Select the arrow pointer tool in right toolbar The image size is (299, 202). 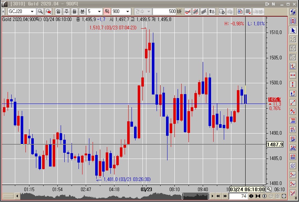pyautogui.click(x=292, y=30)
